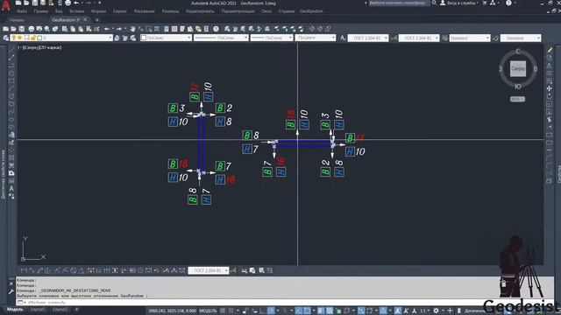Select the Line tool in the draw toolbar

[11, 50]
